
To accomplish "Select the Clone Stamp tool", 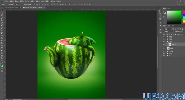I will [x=2, y=31].
